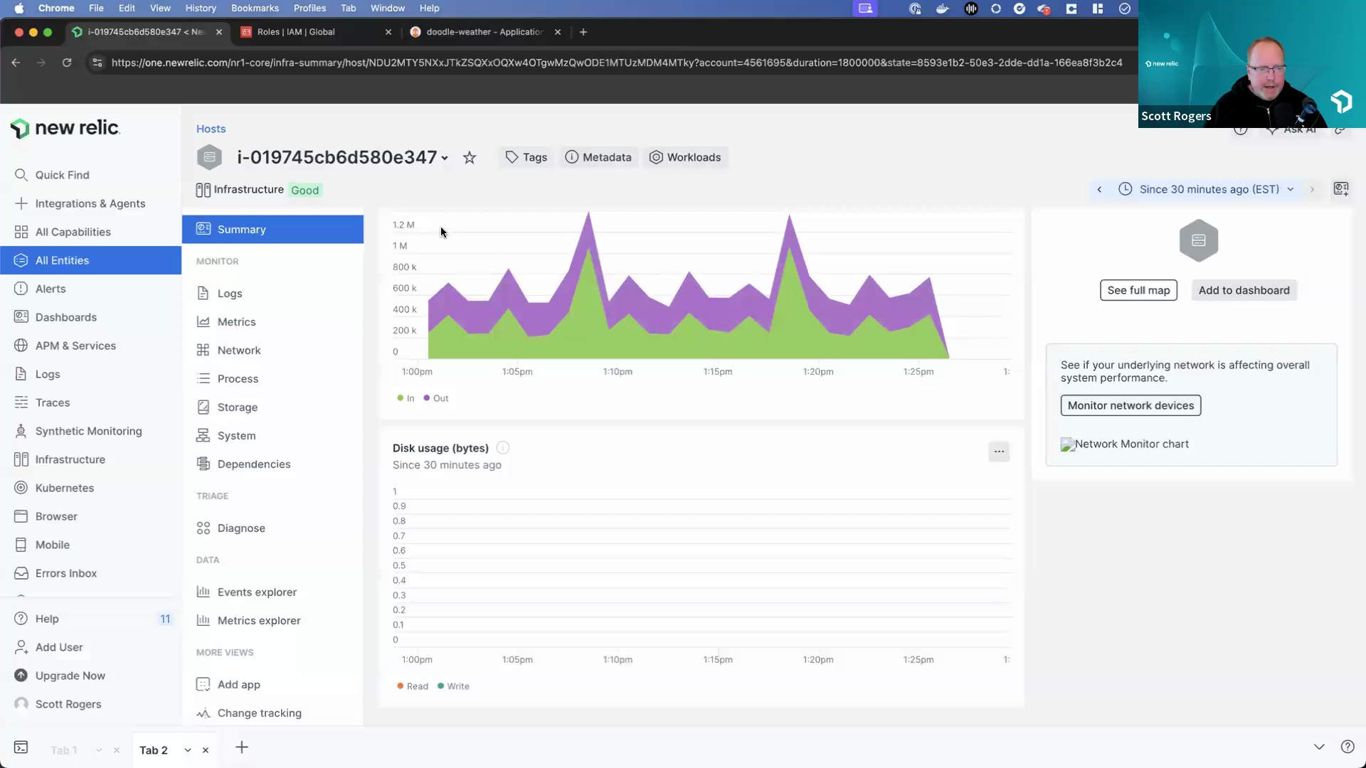1366x768 pixels.
Task: Open Mobile monitoring
Action: tap(52, 545)
